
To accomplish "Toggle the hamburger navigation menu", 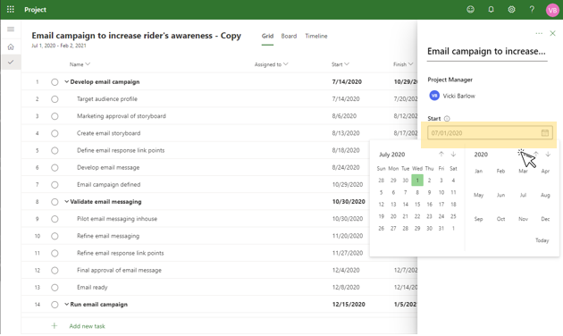I will (11, 29).
